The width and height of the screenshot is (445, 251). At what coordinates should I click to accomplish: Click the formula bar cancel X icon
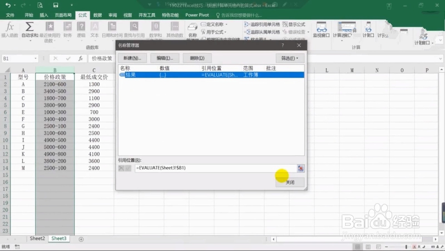click(x=55, y=58)
